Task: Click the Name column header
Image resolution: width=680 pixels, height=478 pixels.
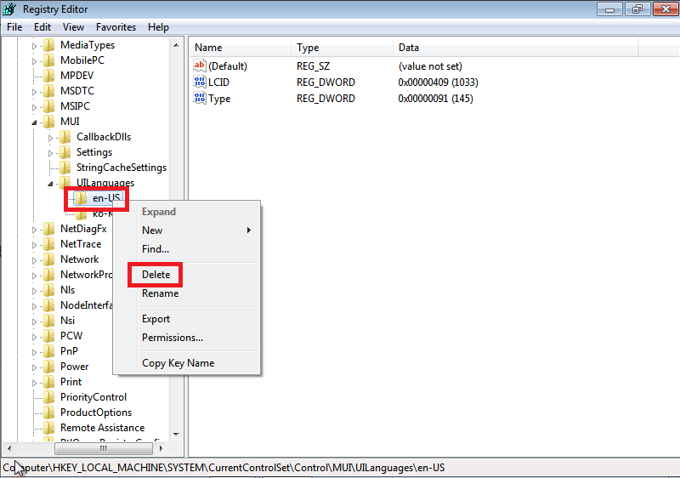Action: (208, 48)
